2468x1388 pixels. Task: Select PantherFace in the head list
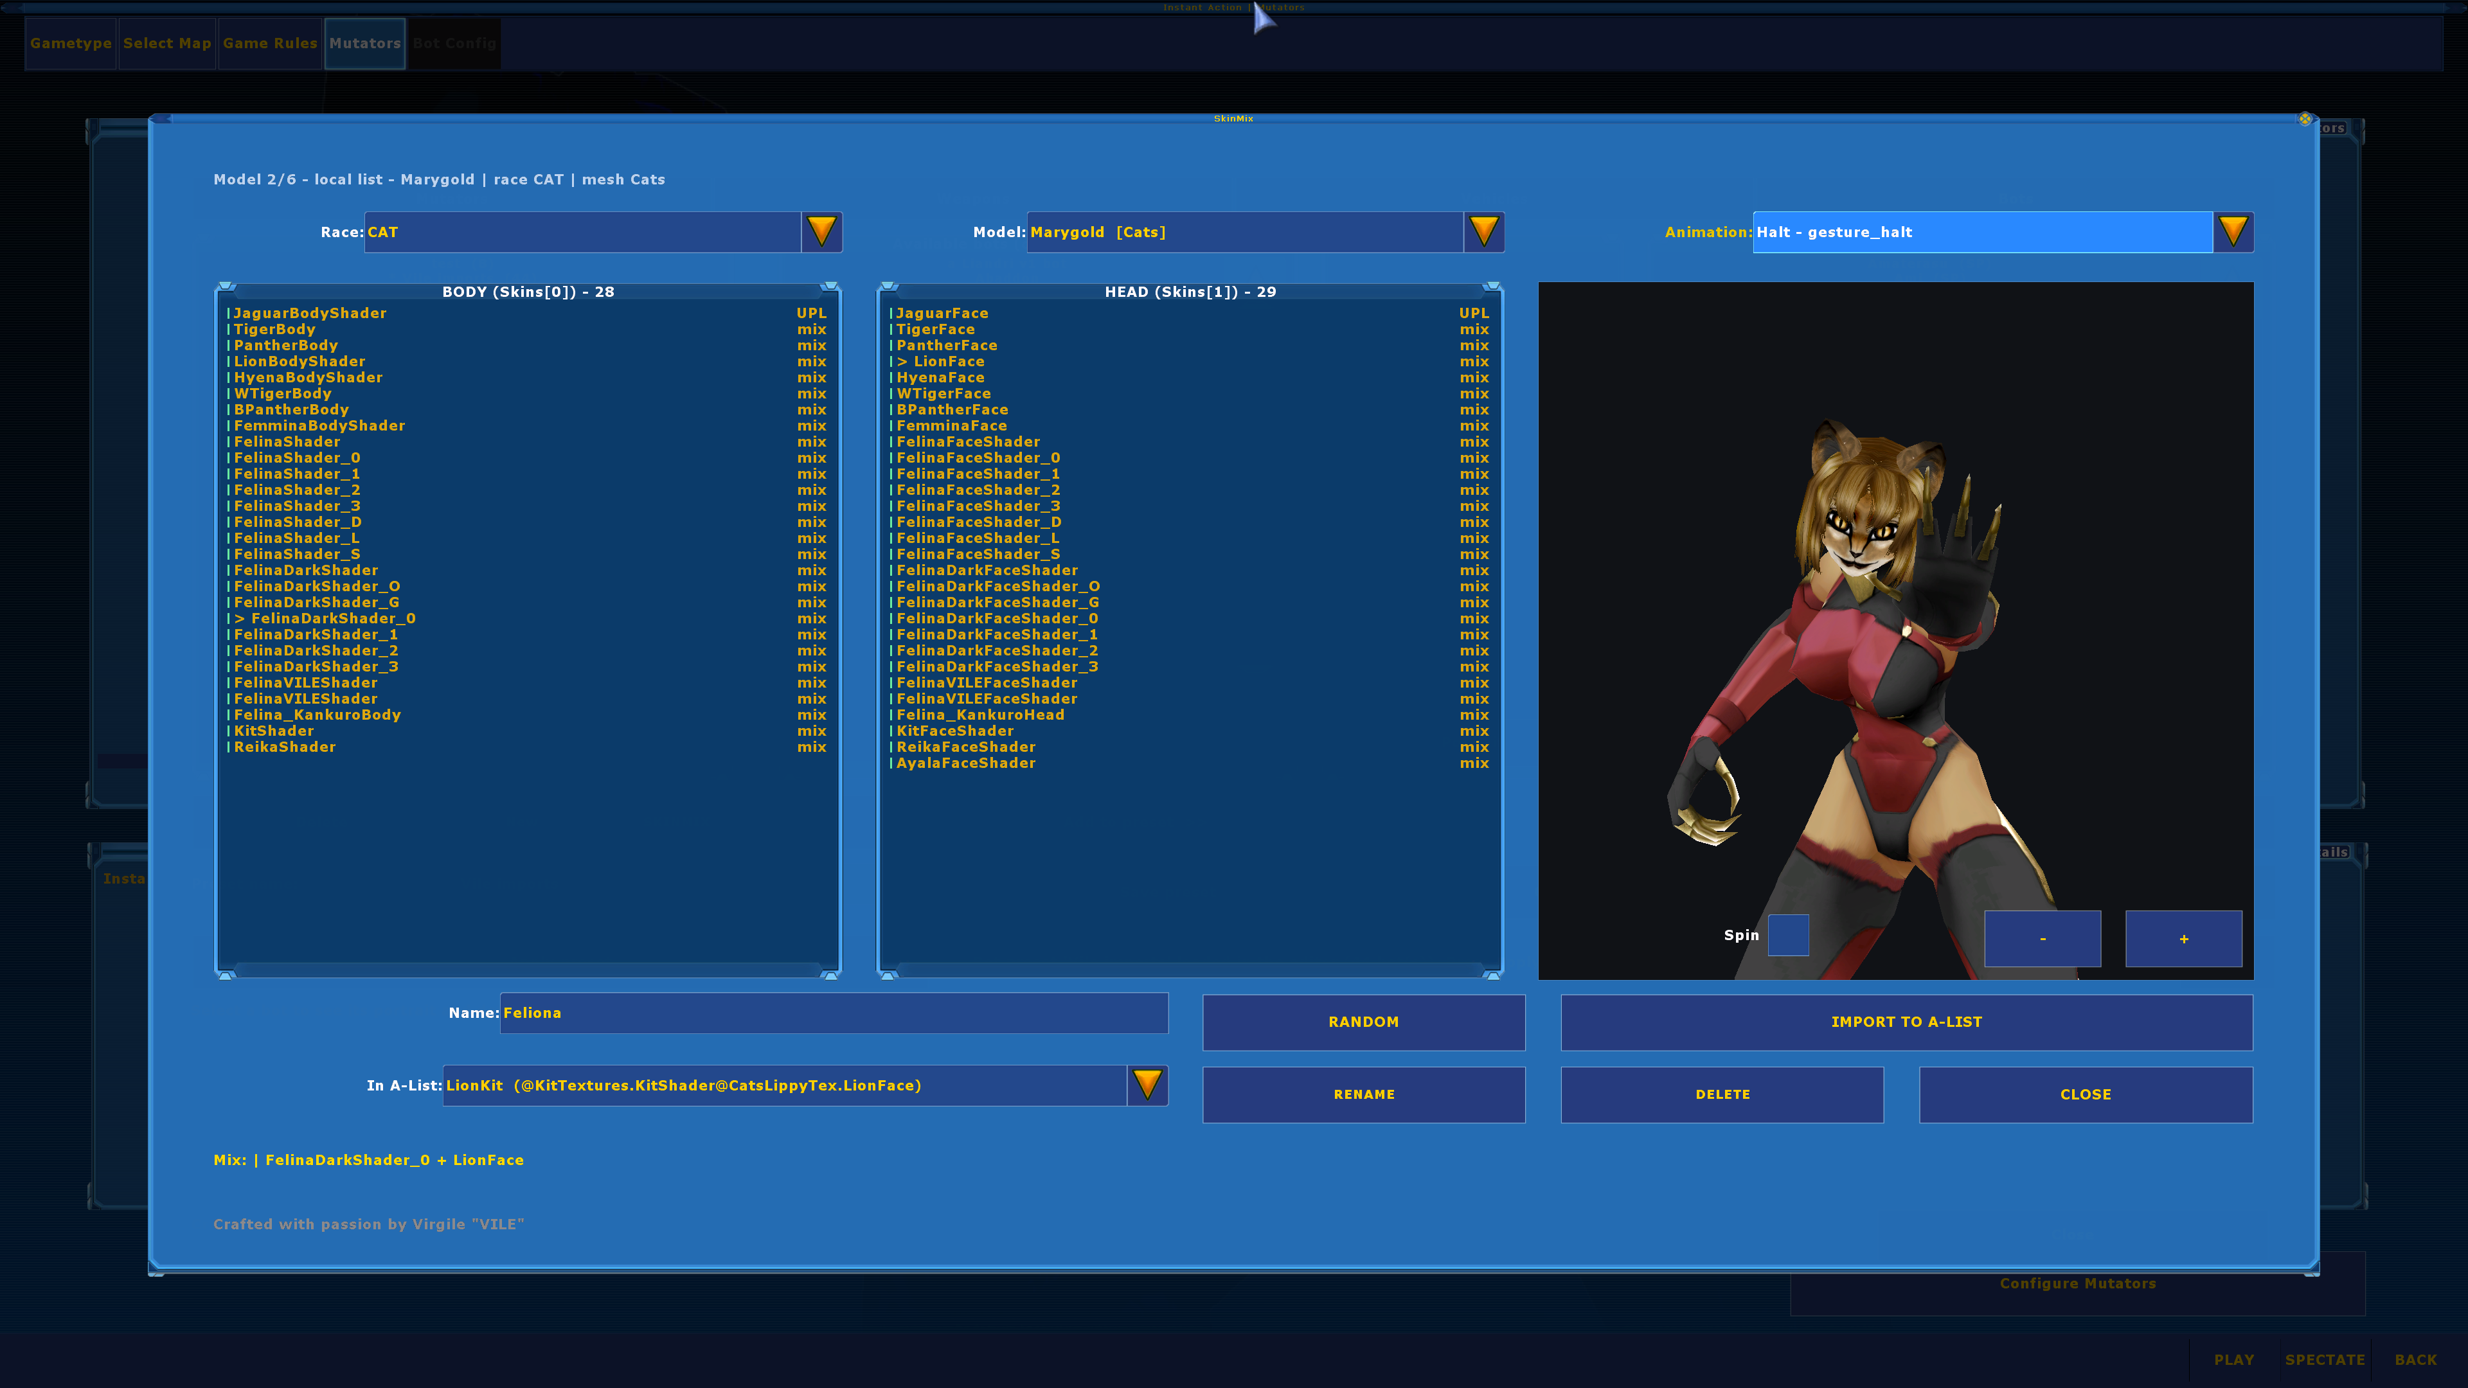[x=1189, y=346]
